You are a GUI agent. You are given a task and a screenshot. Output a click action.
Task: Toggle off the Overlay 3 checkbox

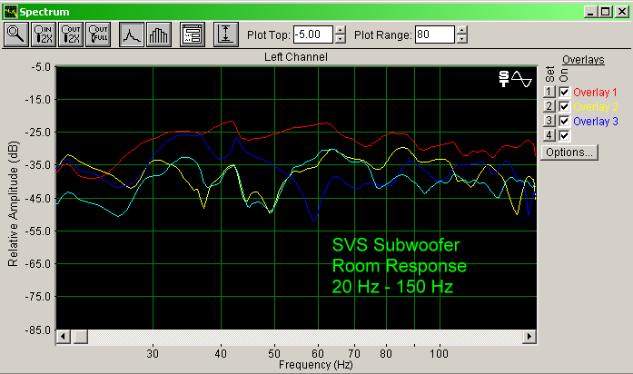click(564, 121)
